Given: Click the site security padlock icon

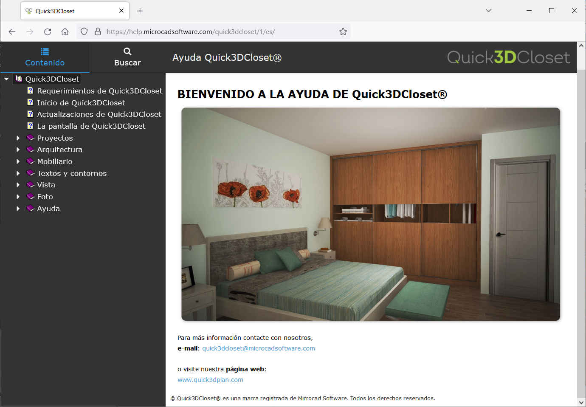Looking at the screenshot, I should pos(98,31).
